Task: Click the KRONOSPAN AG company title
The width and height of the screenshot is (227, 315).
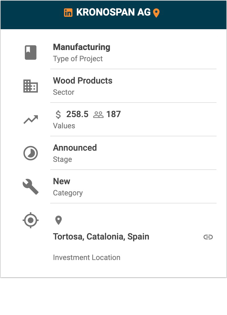Action: 113,12
